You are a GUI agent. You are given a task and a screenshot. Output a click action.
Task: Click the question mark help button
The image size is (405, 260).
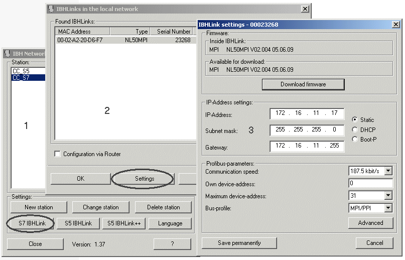pyautogui.click(x=172, y=244)
